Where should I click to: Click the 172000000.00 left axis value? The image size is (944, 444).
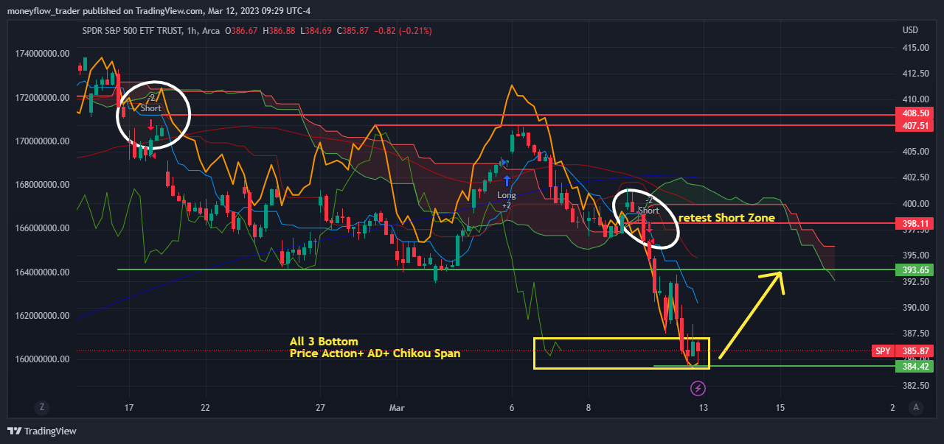coord(42,97)
